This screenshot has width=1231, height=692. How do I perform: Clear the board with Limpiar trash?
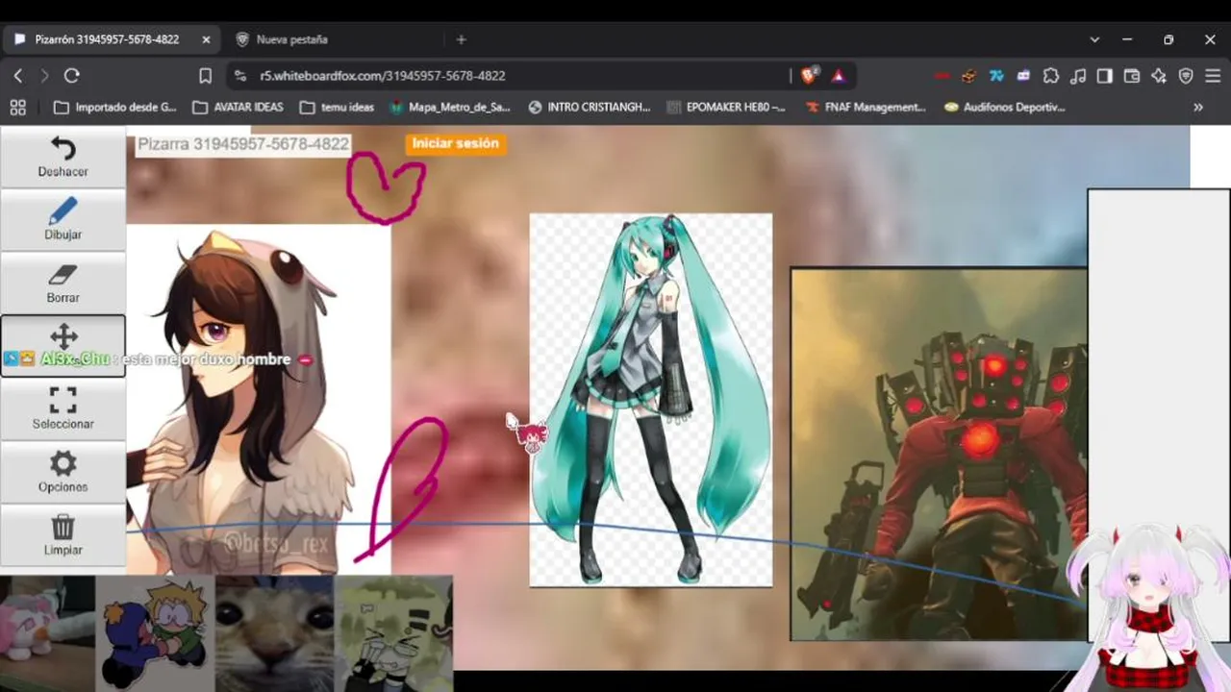point(63,535)
